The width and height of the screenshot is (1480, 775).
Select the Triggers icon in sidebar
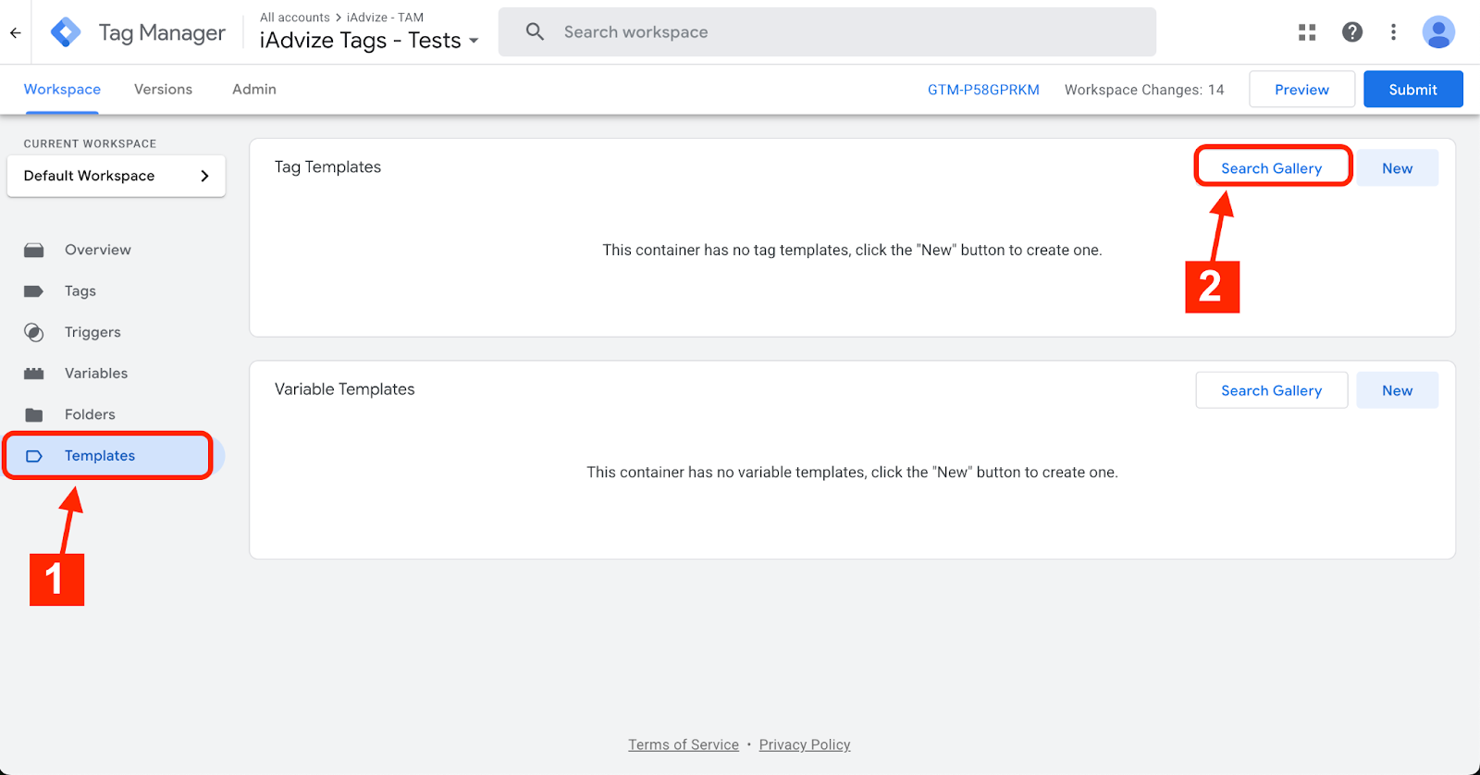coord(34,333)
